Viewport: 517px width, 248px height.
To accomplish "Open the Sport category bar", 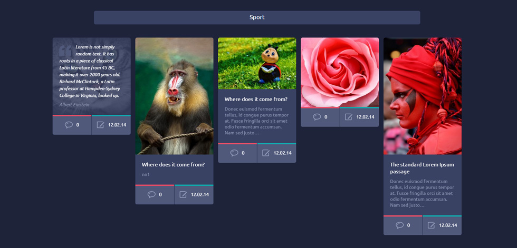I will [x=257, y=17].
